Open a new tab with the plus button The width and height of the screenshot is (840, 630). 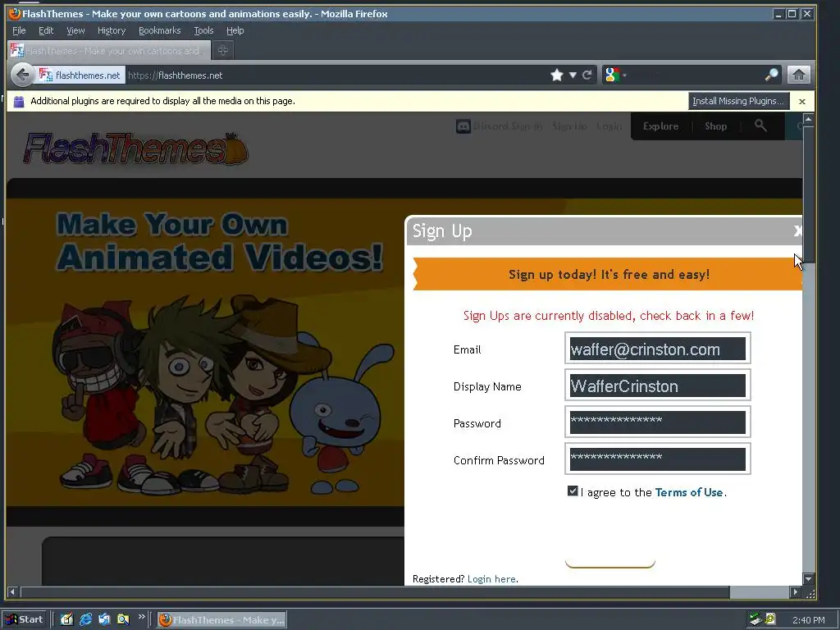point(223,50)
